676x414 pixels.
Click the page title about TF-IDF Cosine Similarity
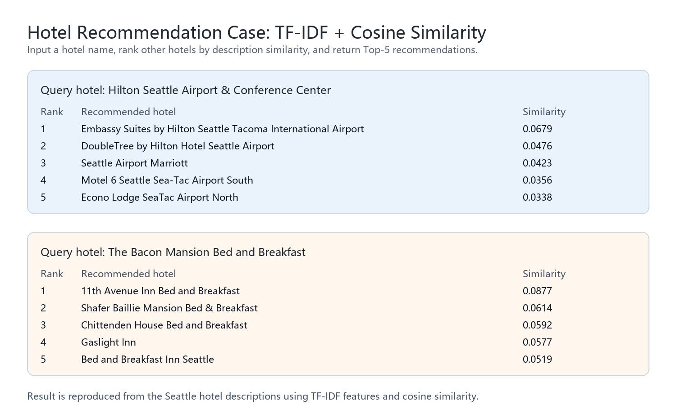(x=257, y=32)
